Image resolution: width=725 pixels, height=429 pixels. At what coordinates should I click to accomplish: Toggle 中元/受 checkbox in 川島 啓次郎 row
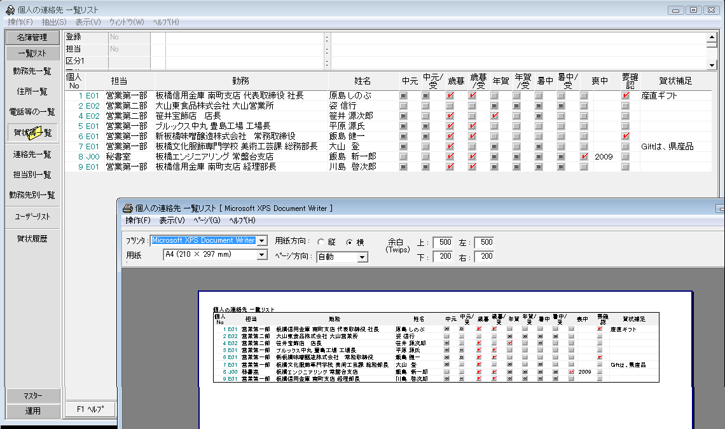(426, 167)
